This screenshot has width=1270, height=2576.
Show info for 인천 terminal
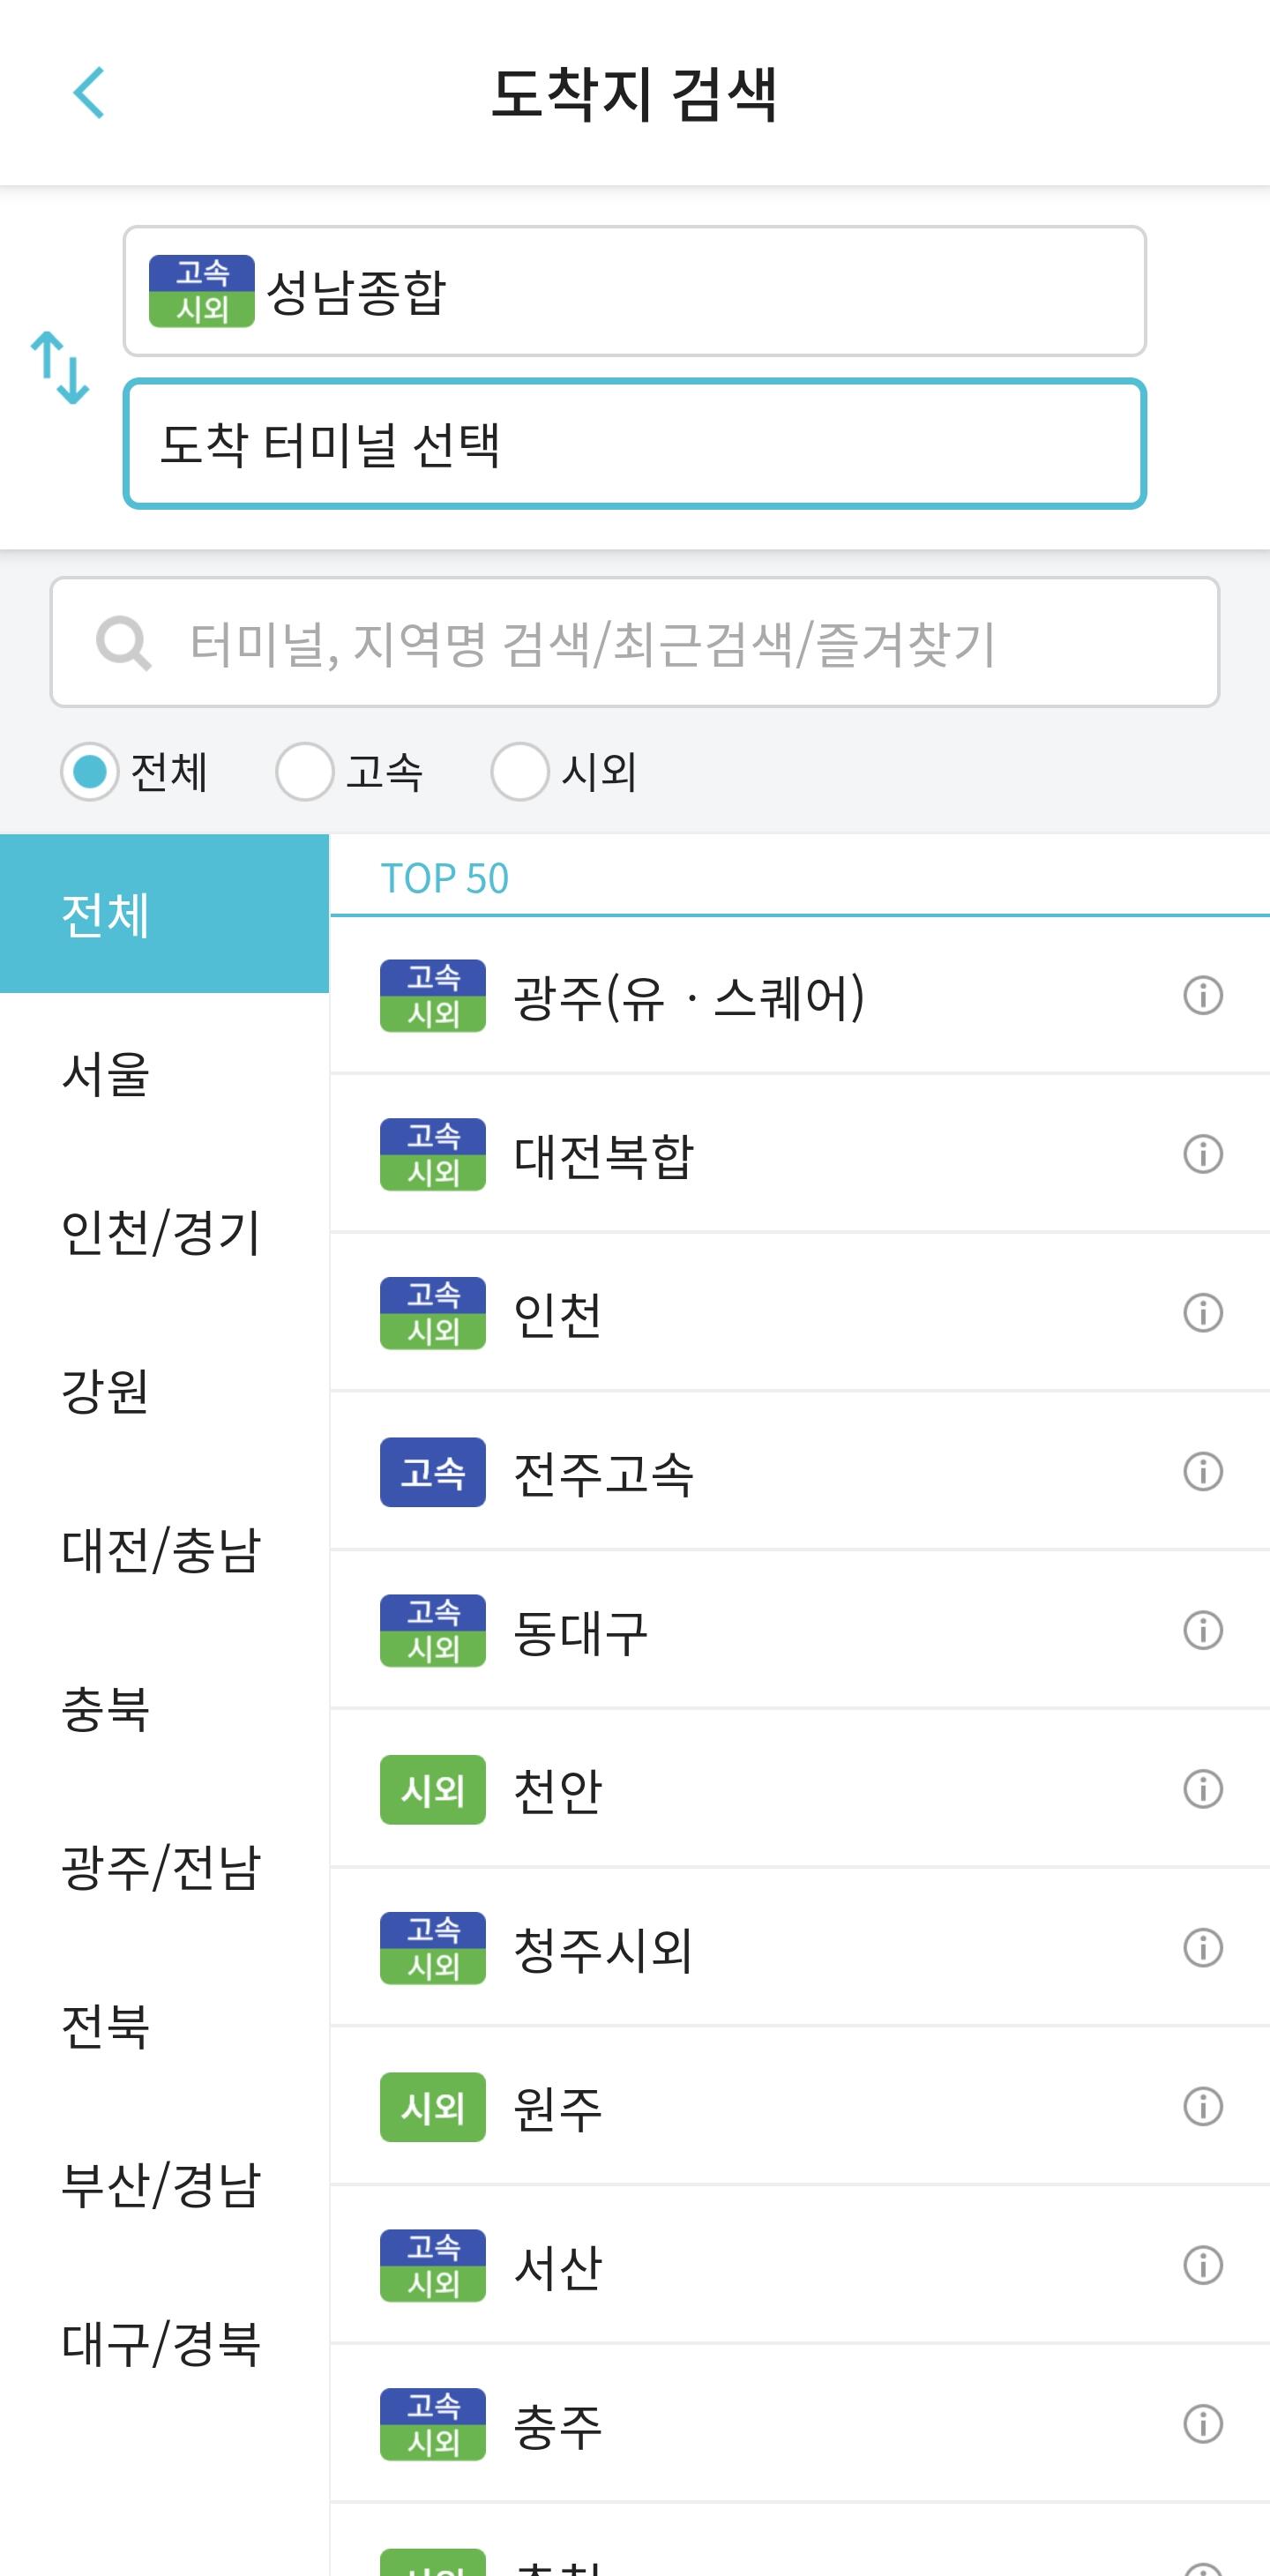[x=1202, y=1313]
